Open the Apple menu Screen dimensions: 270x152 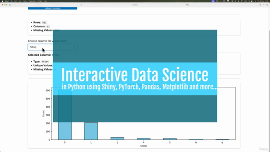click(x=3, y=1)
